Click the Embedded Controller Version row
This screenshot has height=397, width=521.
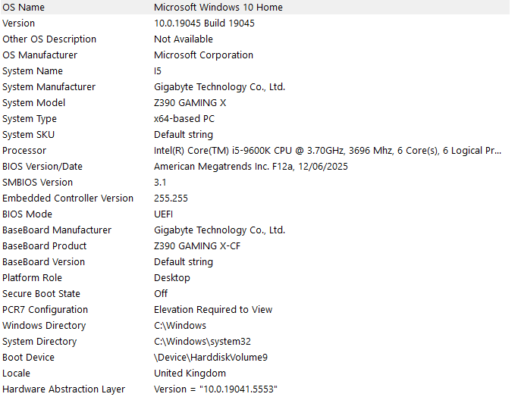[x=255, y=198]
